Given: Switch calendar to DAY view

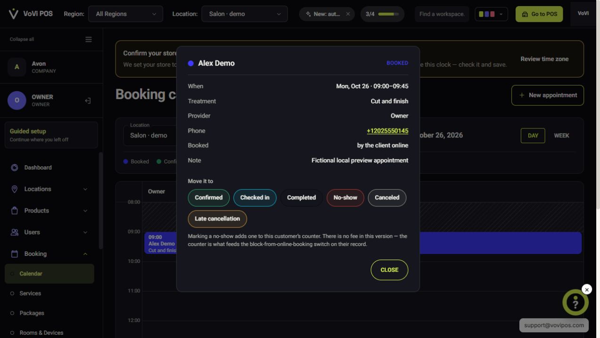Looking at the screenshot, I should (x=533, y=135).
